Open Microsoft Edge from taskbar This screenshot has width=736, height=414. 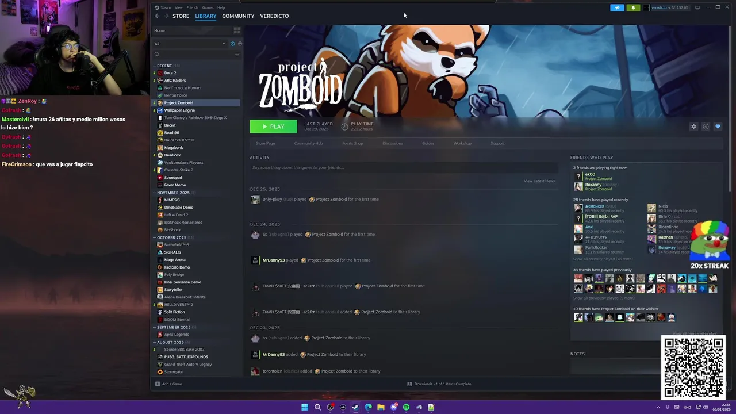pos(368,407)
